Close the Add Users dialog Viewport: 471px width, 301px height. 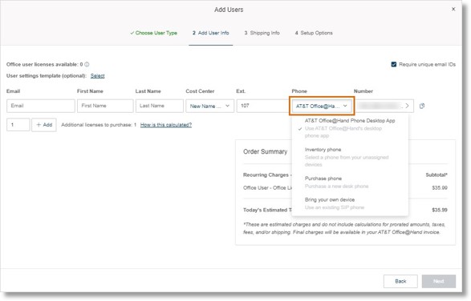coord(453,9)
